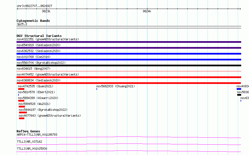Open nsv5610578 (Ebert2021) label

tap(36, 92)
